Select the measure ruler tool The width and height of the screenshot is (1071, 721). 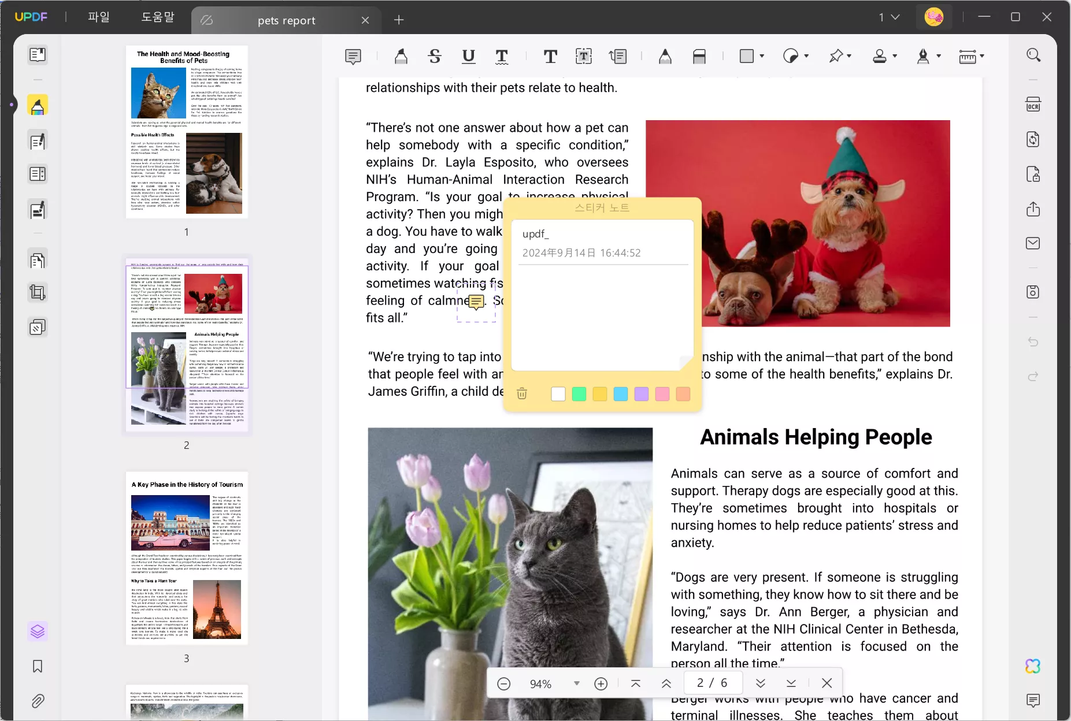(x=968, y=56)
